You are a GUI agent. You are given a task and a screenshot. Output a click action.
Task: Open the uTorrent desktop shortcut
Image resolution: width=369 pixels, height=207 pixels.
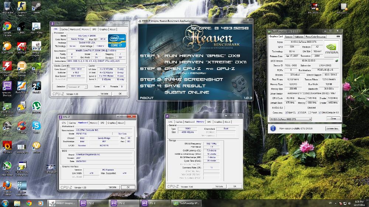[x=36, y=108]
